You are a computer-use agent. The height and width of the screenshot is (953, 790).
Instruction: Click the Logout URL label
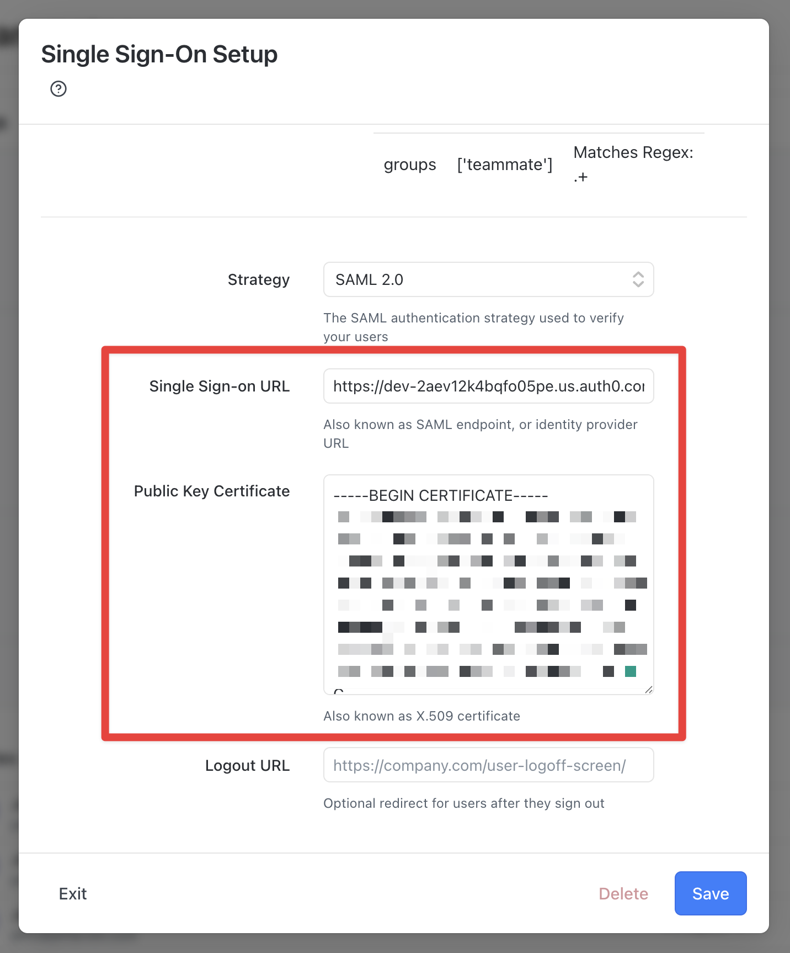pyautogui.click(x=247, y=765)
